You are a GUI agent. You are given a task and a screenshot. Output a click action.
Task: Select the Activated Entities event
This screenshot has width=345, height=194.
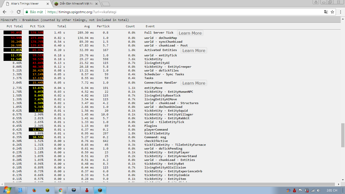(x=161, y=50)
